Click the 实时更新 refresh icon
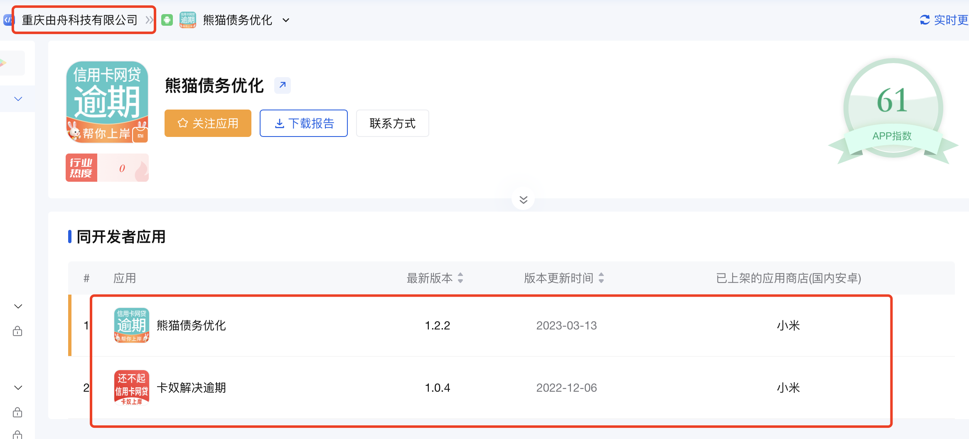The height and width of the screenshot is (439, 969). [x=925, y=20]
